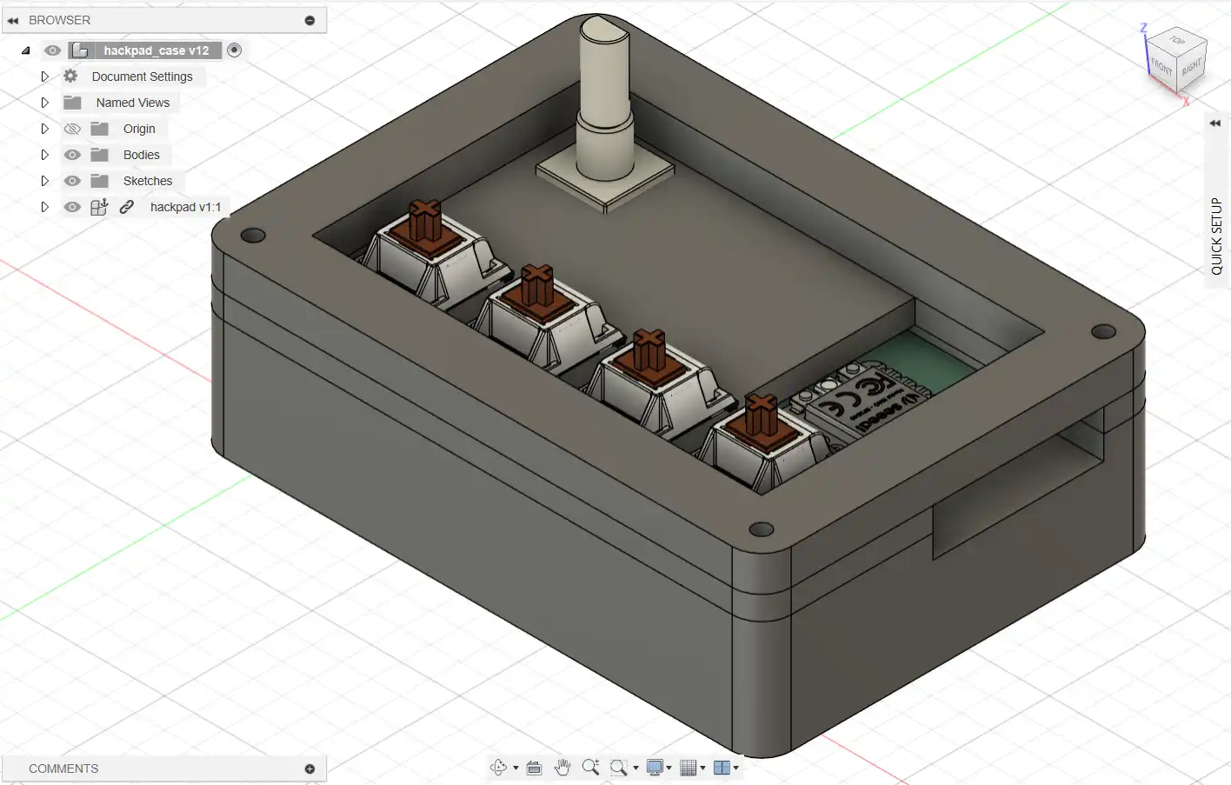1231x785 pixels.
Task: Hide the Bodies folder visibility eye
Action: pos(72,155)
